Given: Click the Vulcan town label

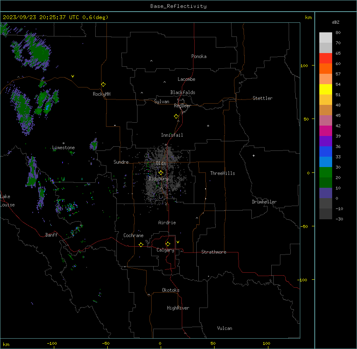Looking at the screenshot, I should pyautogui.click(x=225, y=328).
